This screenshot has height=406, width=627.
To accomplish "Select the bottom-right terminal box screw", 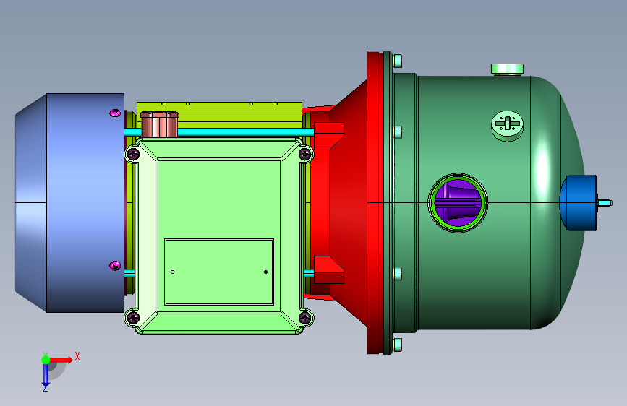I will coord(305,318).
